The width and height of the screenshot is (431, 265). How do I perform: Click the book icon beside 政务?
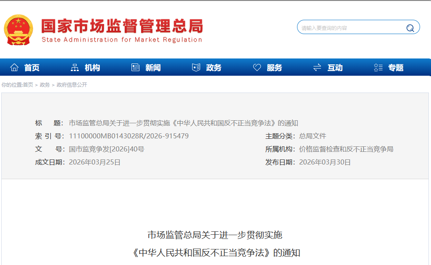tap(196, 68)
